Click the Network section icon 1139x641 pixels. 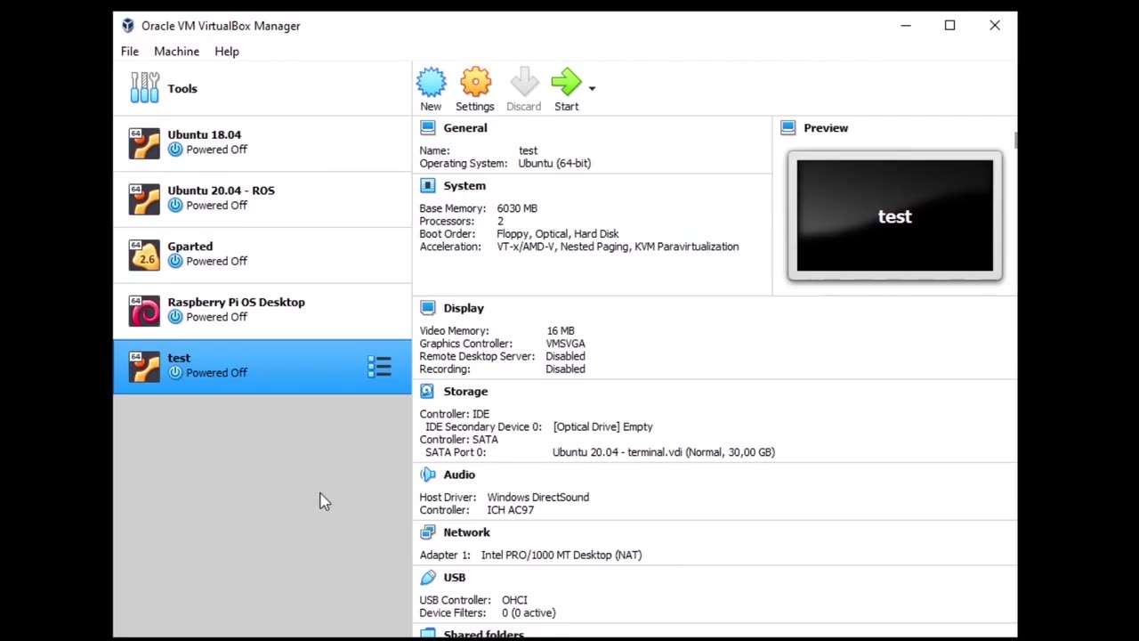coord(428,532)
